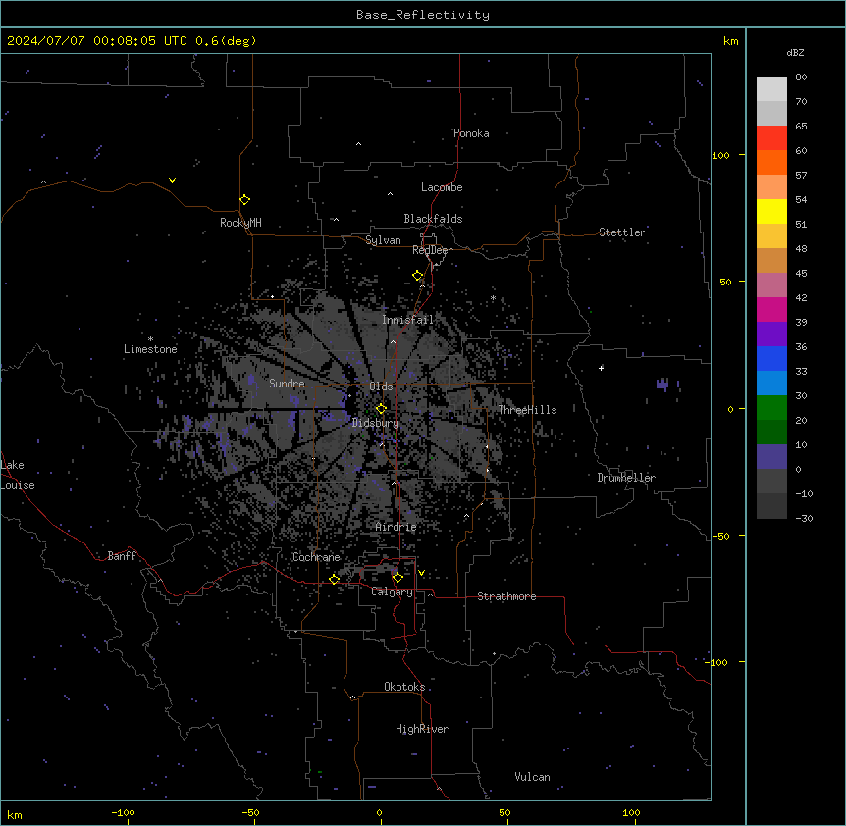Pick the red swatch in dBZ legend
This screenshot has width=846, height=826.
tap(771, 137)
